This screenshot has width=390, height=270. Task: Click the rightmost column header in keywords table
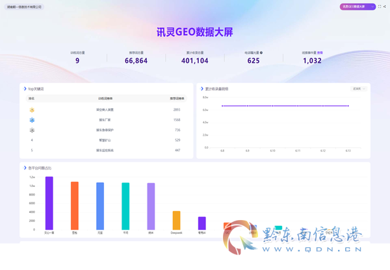(x=177, y=99)
